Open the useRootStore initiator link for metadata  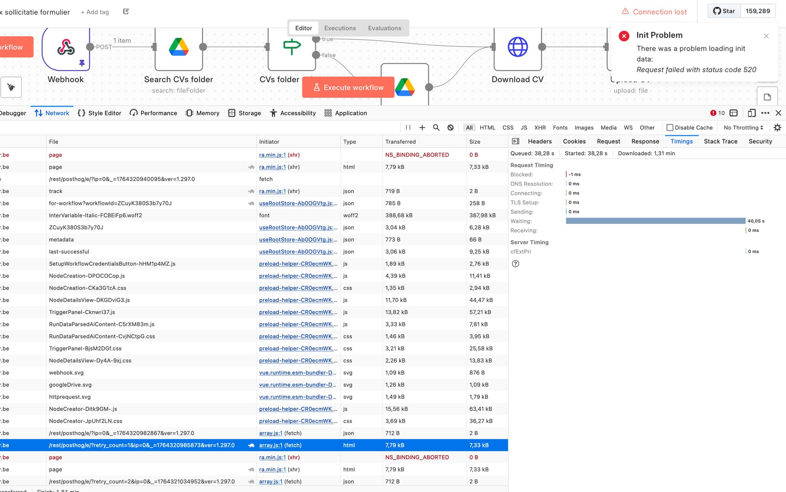(298, 240)
